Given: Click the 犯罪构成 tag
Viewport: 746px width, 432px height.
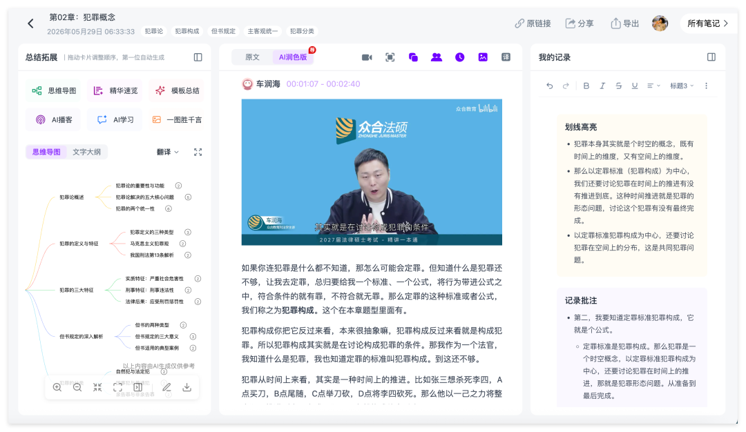Looking at the screenshot, I should point(187,31).
